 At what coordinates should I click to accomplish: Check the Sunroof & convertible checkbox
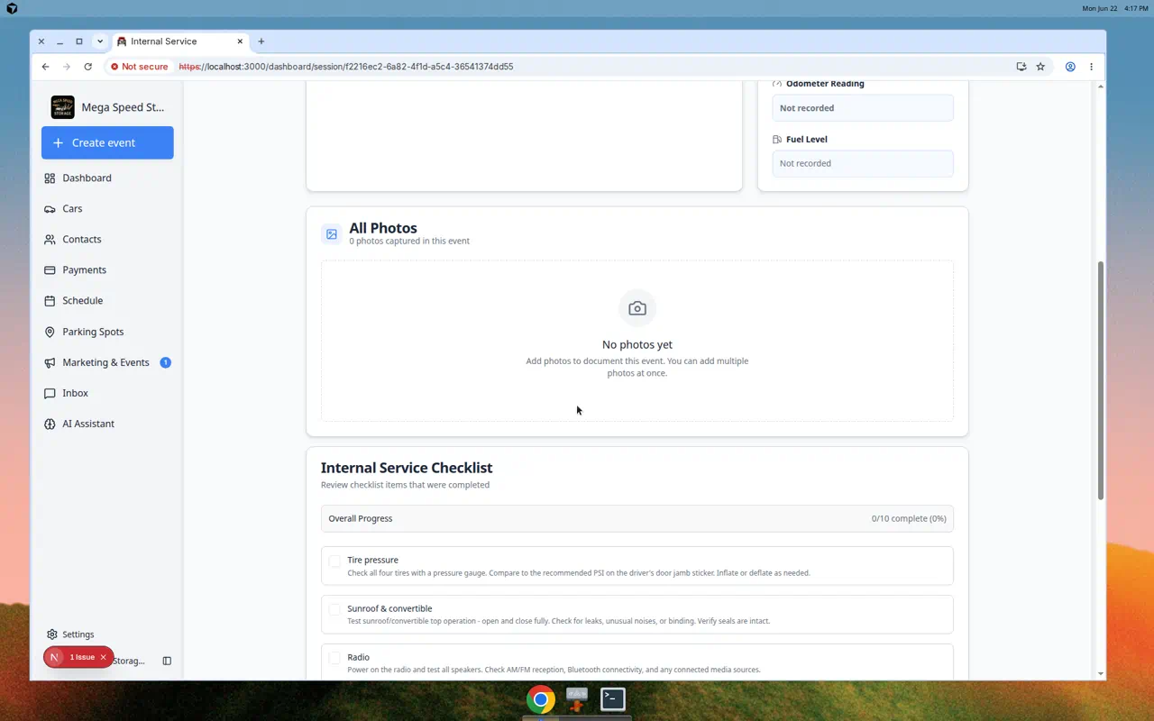[334, 609]
